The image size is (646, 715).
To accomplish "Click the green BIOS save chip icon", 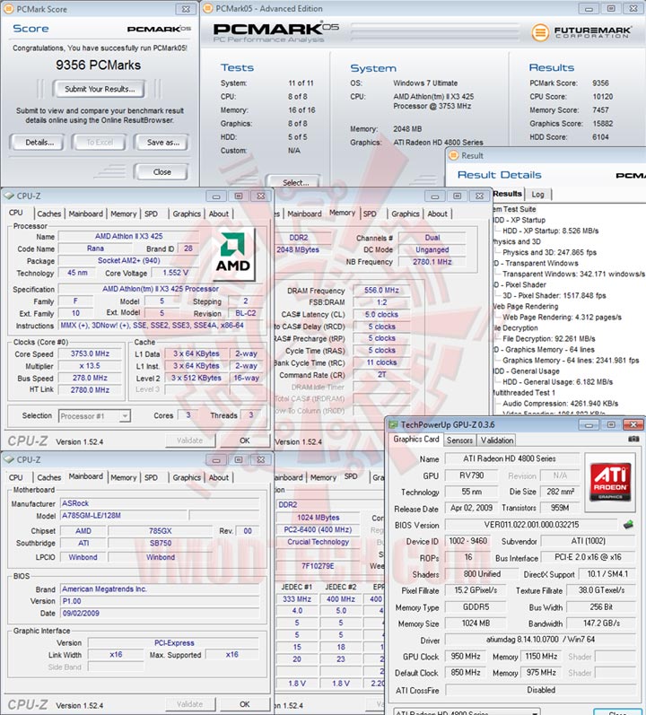I will (x=628, y=525).
